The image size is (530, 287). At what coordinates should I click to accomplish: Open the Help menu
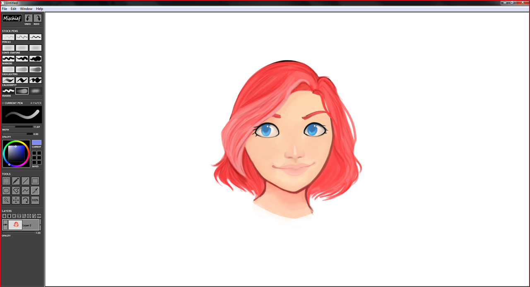[39, 8]
